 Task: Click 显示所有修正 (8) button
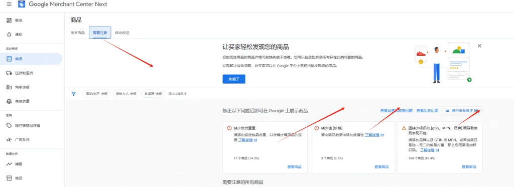462,111
